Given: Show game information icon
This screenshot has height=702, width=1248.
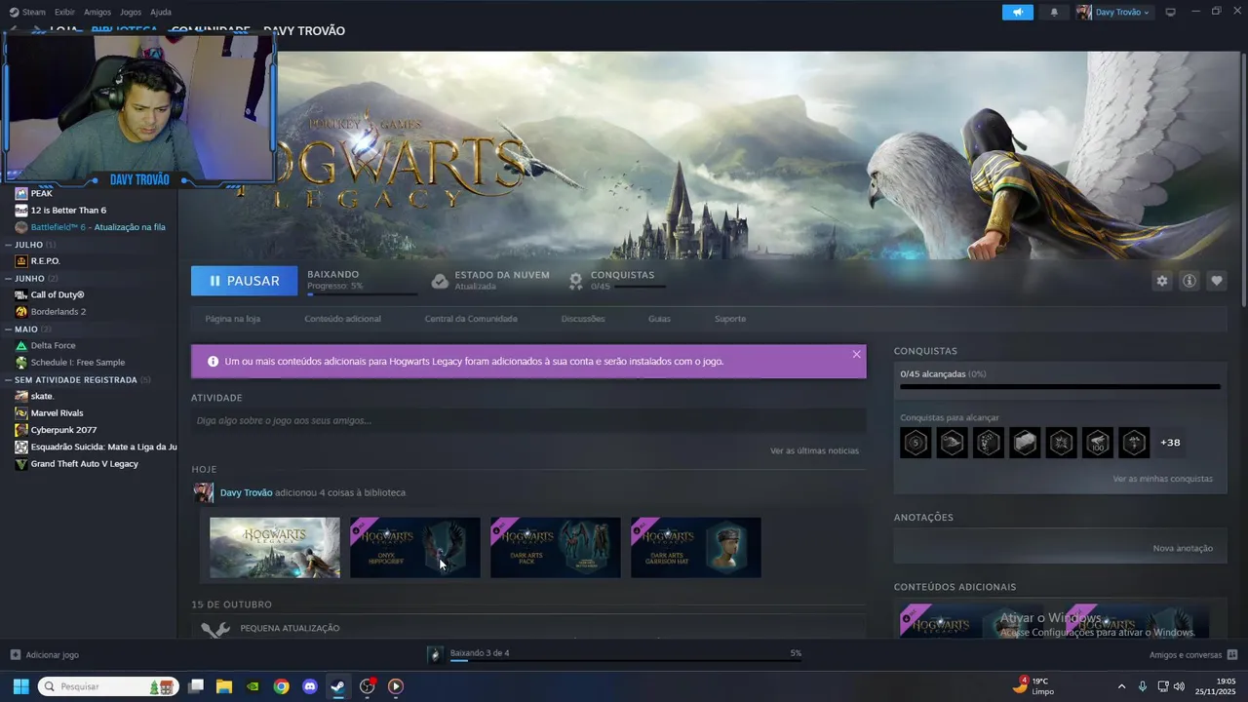Looking at the screenshot, I should click(x=1189, y=281).
